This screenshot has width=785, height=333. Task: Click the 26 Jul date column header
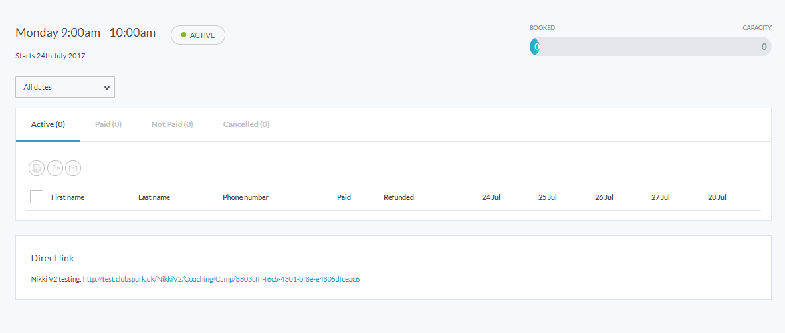(604, 197)
